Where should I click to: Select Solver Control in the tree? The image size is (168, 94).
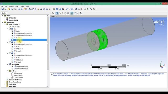pos(18,75)
